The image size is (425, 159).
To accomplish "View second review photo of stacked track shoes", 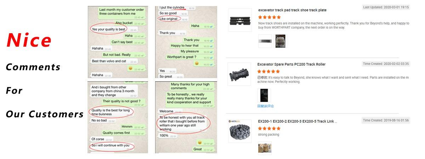I will pyautogui.click(x=280, y=41).
